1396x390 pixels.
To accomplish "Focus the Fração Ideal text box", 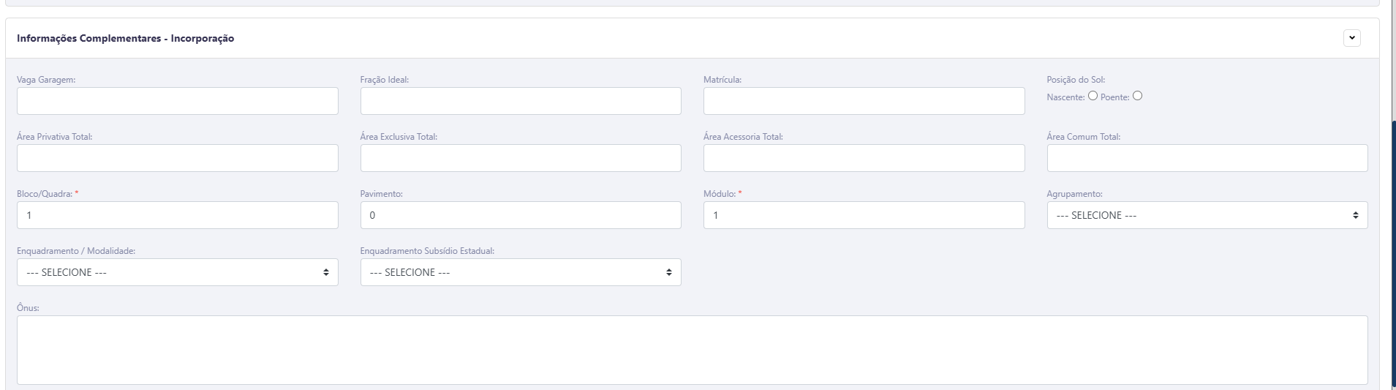I will click(520, 101).
